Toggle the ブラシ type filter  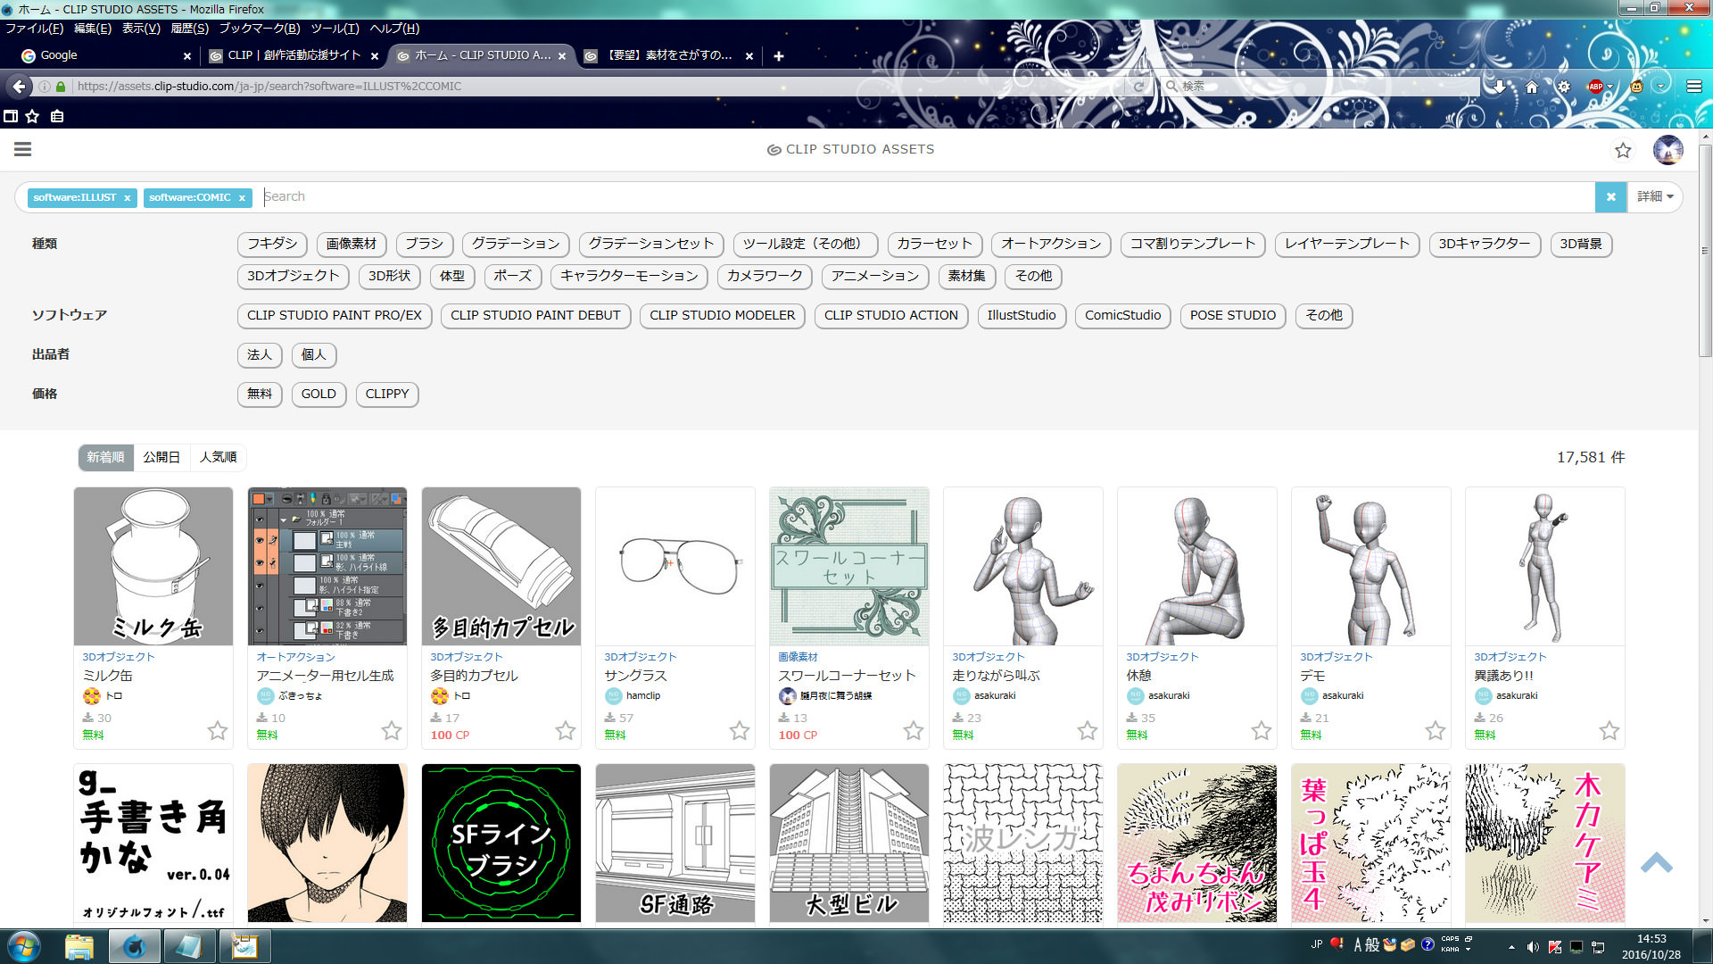pos(424,244)
